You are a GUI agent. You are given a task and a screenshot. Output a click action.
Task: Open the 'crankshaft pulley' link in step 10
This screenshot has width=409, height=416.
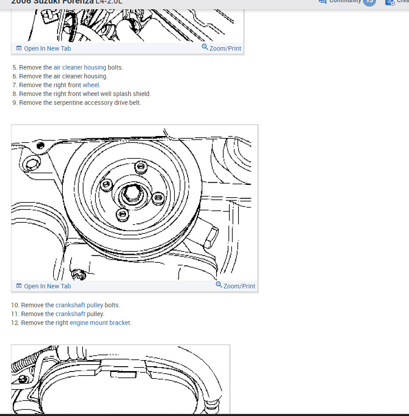(79, 305)
